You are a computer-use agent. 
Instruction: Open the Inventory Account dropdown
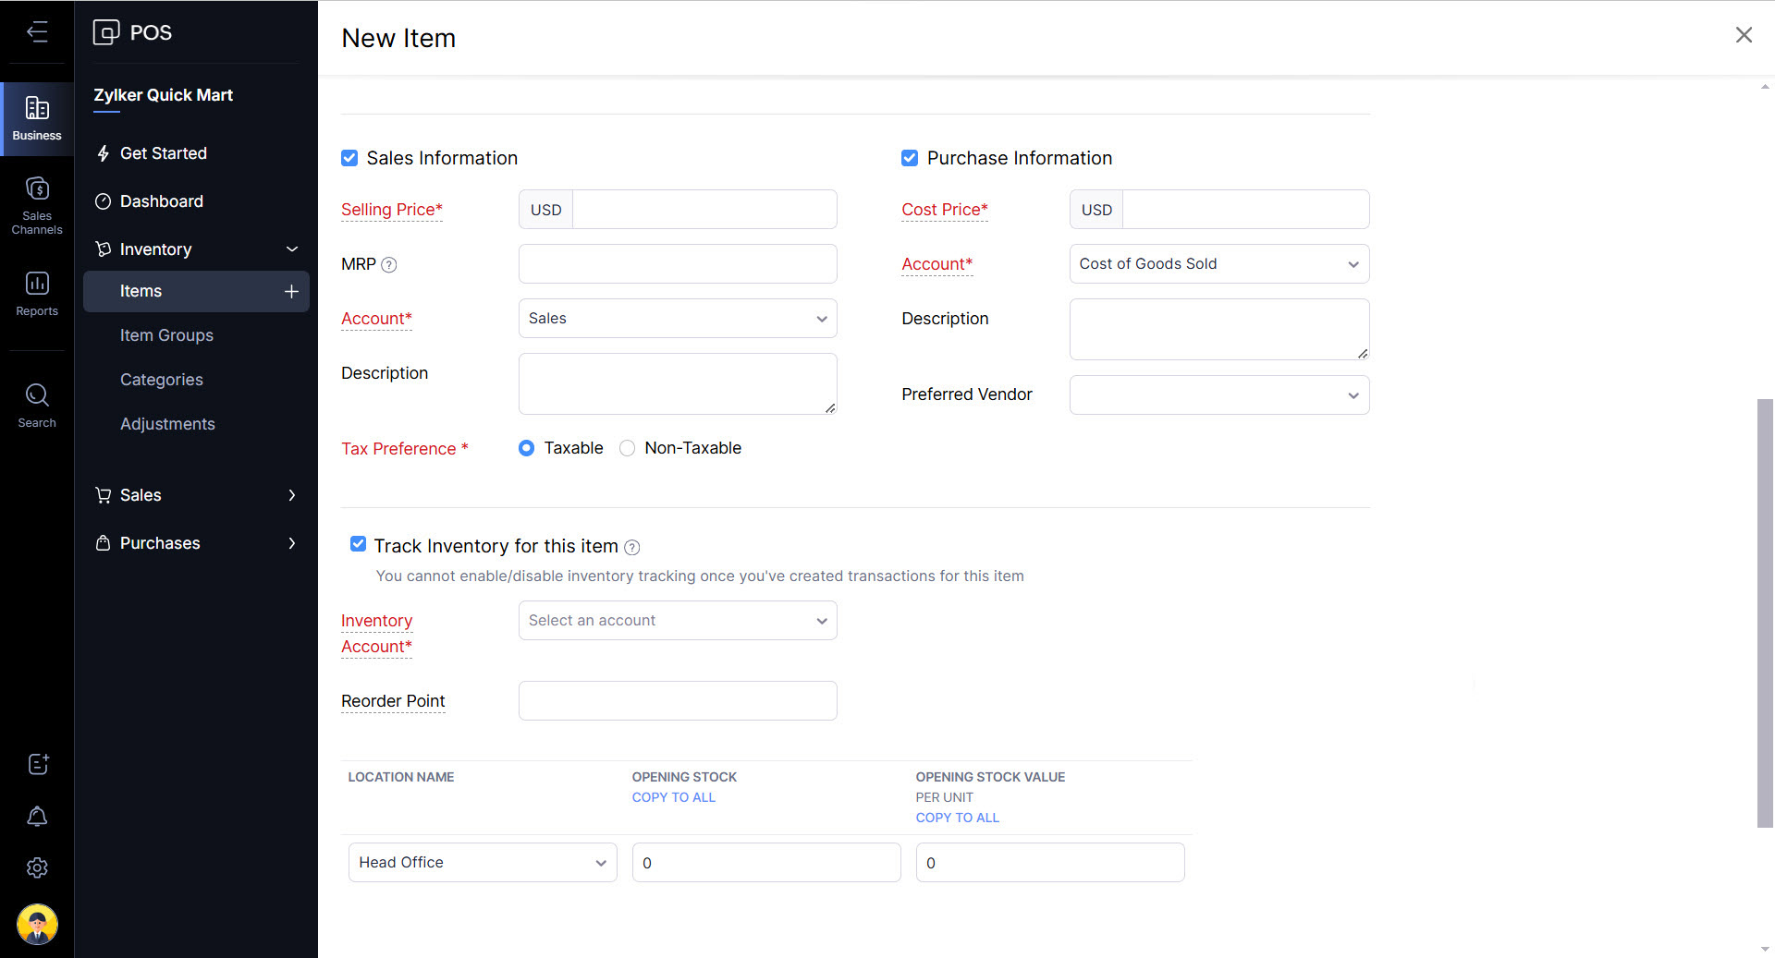(x=677, y=621)
